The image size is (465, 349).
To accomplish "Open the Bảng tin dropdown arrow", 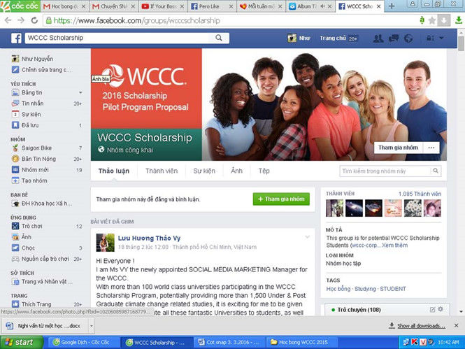I will coord(80,92).
